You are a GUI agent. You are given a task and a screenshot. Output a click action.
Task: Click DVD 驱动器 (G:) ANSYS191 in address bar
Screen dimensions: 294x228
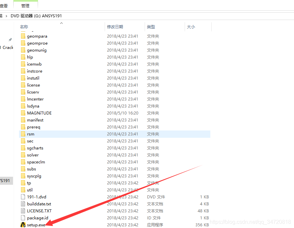(36, 16)
